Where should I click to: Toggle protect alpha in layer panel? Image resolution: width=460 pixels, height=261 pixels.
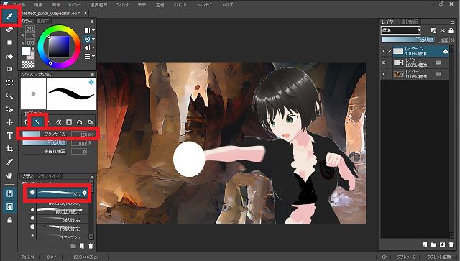click(433, 30)
